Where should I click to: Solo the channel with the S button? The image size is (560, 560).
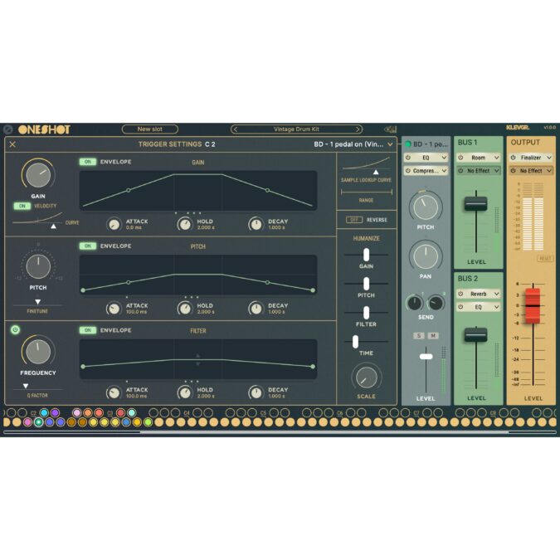click(x=419, y=336)
